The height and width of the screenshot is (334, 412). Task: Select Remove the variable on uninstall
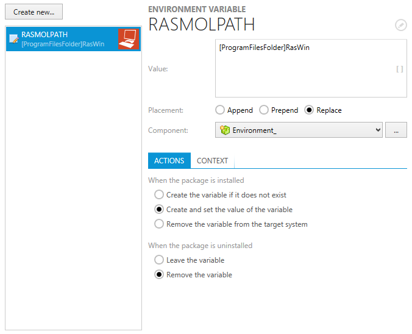tap(159, 275)
